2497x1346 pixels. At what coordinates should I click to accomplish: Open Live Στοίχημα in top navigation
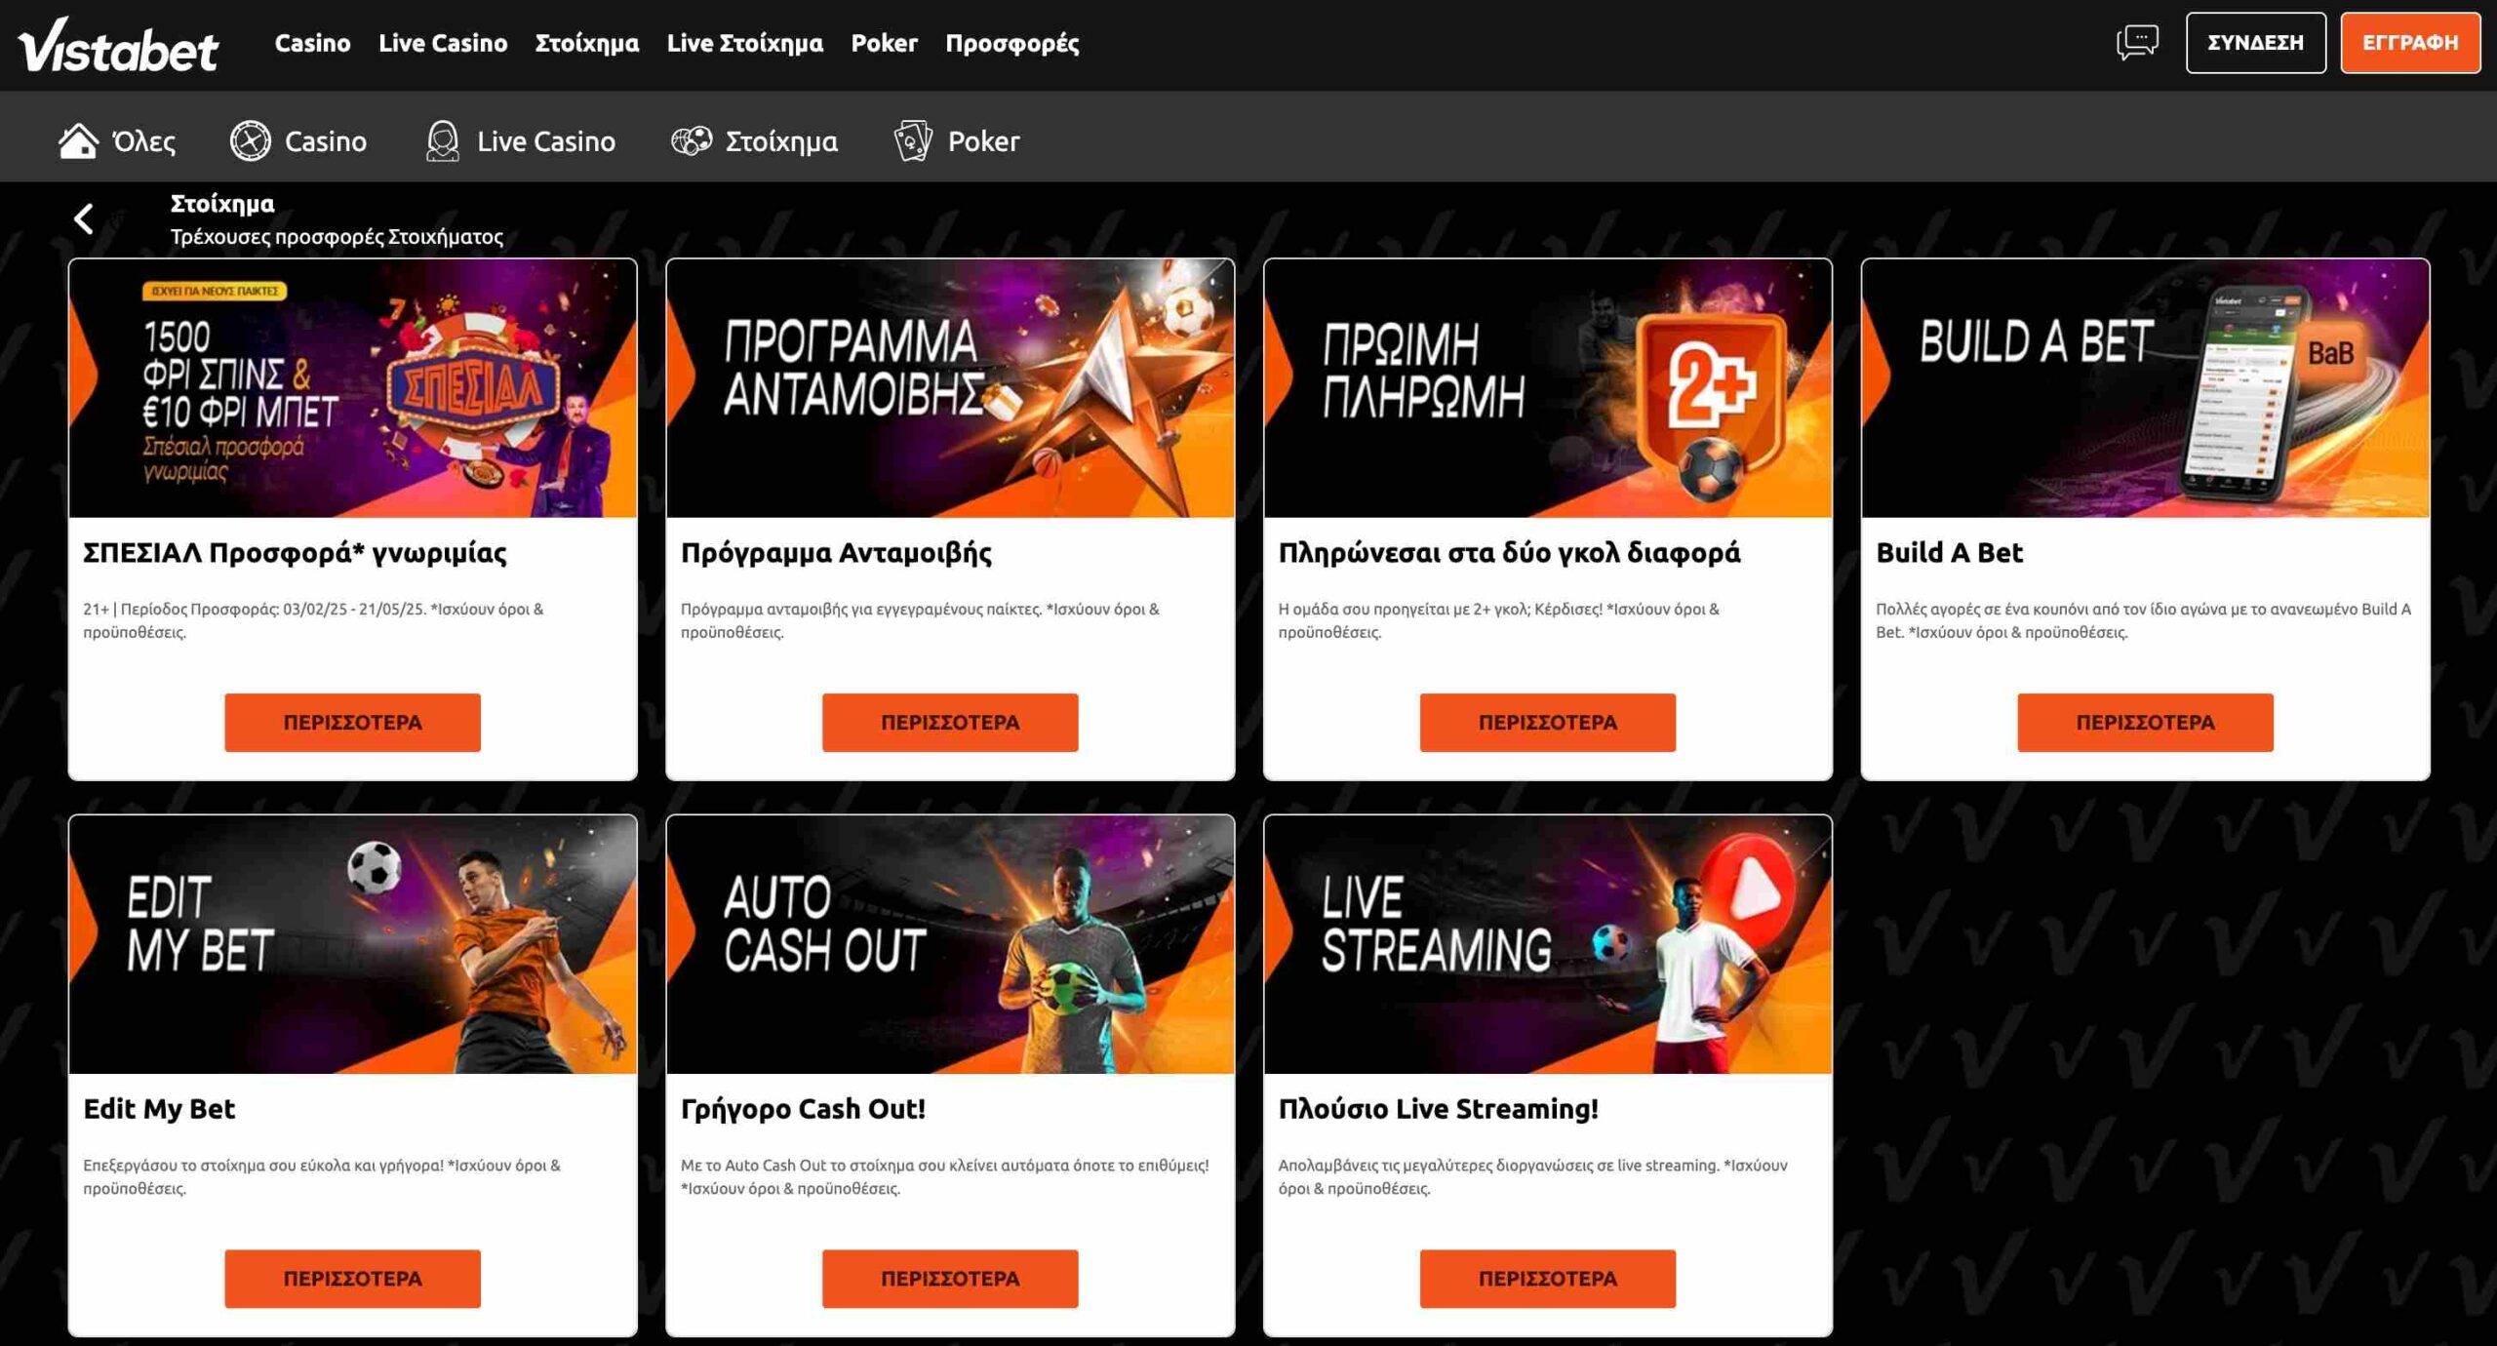pos(745,43)
